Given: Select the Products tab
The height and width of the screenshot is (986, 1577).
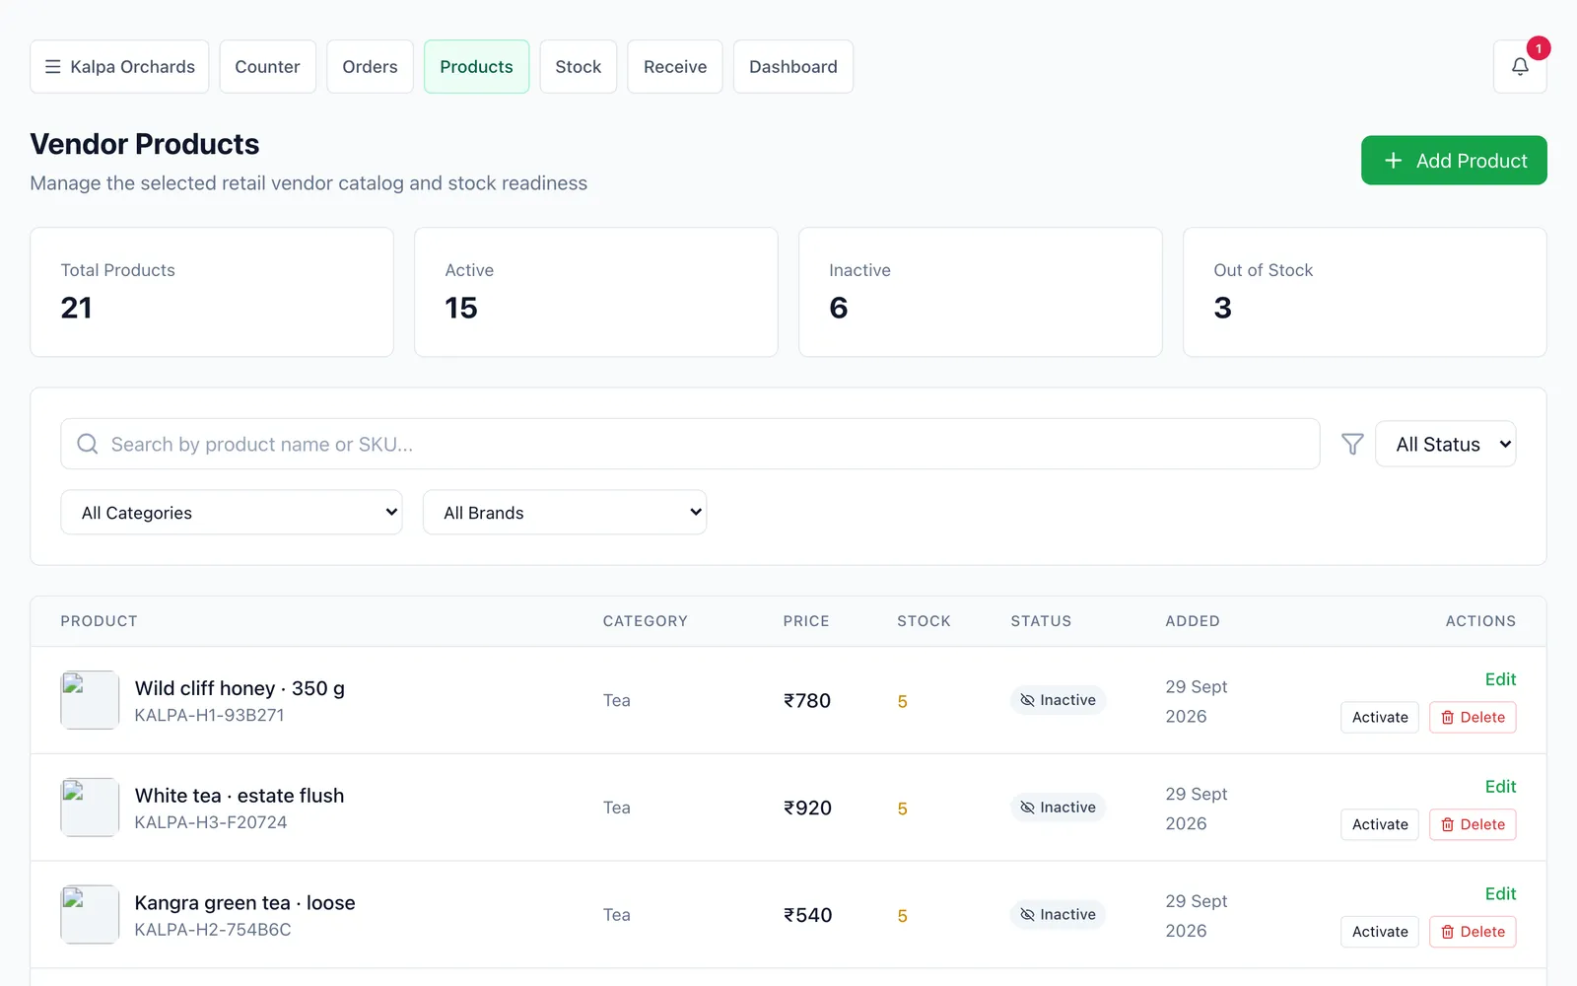Looking at the screenshot, I should [x=476, y=66].
